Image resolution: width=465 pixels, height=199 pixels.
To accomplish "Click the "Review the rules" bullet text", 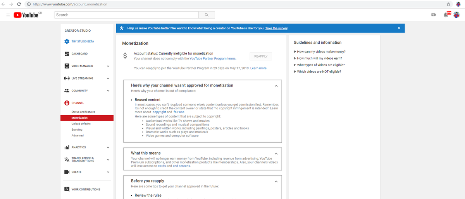I will 148,195.
